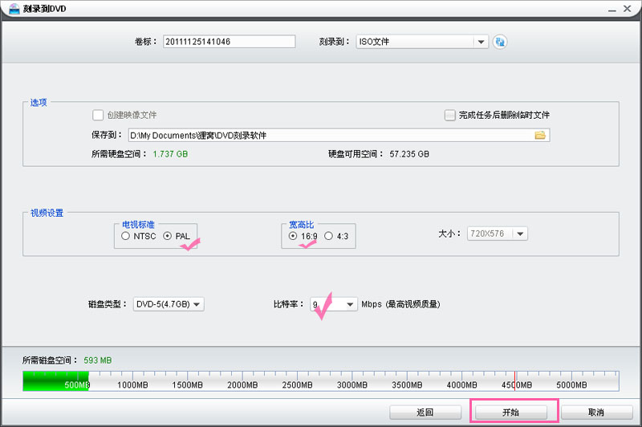Enable the 创建映像文件 checkbox
Image resolution: width=642 pixels, height=427 pixels.
[97, 115]
